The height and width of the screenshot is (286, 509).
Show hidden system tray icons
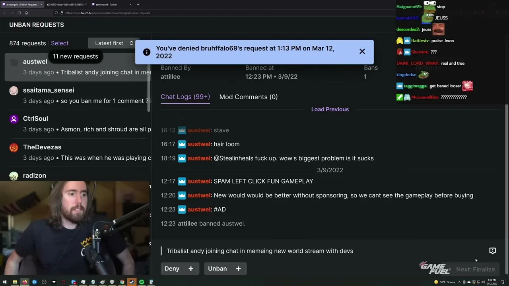point(460,282)
